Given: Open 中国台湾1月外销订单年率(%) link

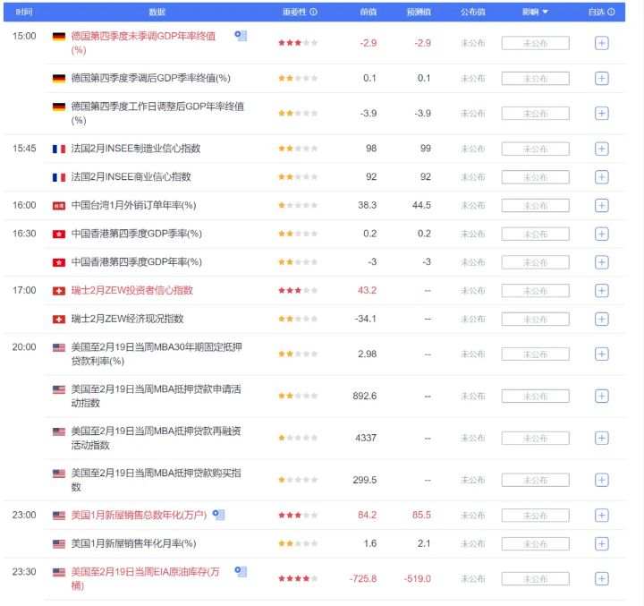Looking at the screenshot, I should 133,205.
